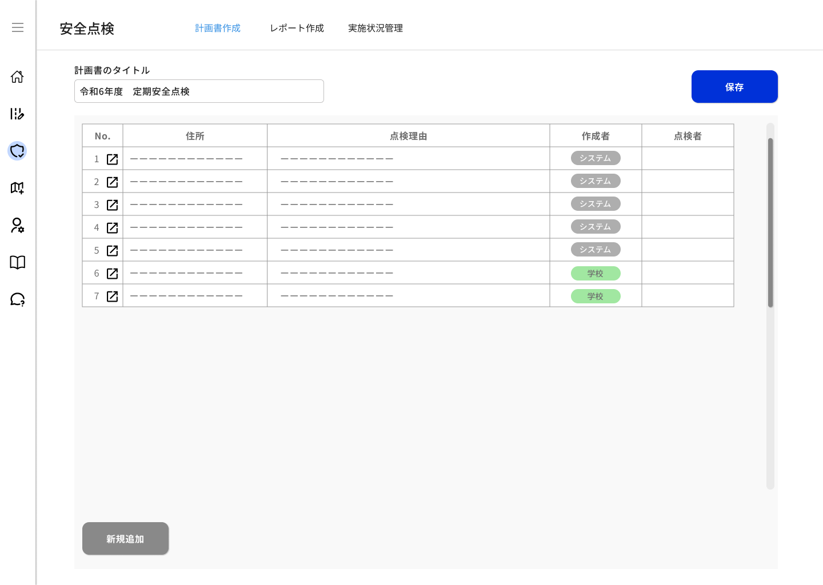Open details for row 1 via external link icon
Viewport: 823px width, 585px height.
pyautogui.click(x=113, y=159)
